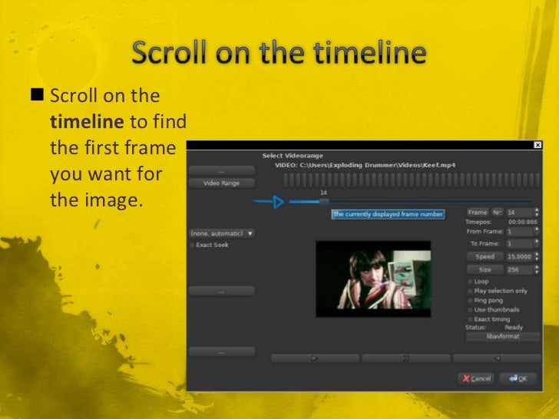Click the OK button

(x=518, y=378)
